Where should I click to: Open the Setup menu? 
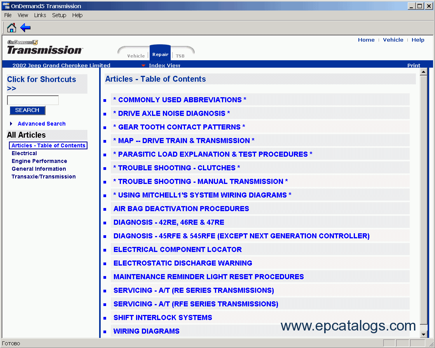coord(59,15)
